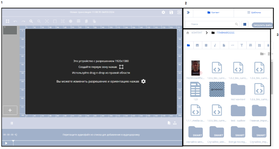Screen dimensions: 279x149
Task: Expand the slide list icon below canvas
Action: [x=12, y=123]
